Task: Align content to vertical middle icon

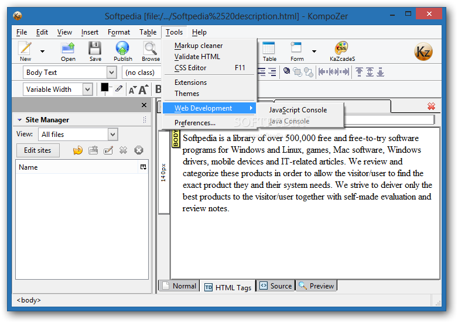Action: click(370, 72)
